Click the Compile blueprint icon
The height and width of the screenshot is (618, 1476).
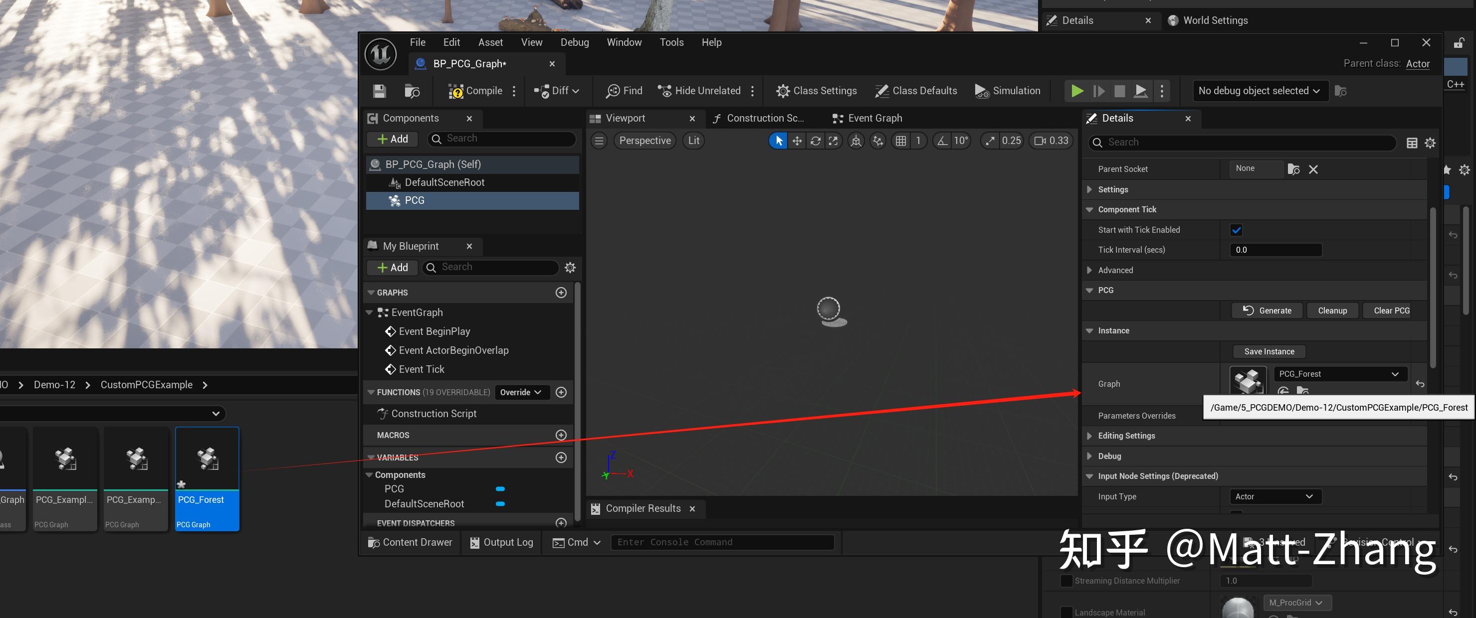(x=455, y=91)
